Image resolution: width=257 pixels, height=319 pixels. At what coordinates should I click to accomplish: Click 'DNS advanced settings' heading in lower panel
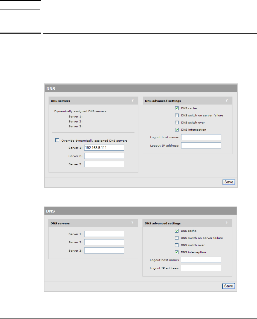[x=163, y=223]
